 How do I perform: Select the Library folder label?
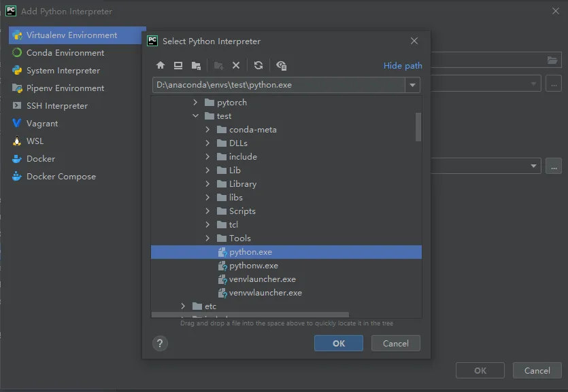pos(243,184)
